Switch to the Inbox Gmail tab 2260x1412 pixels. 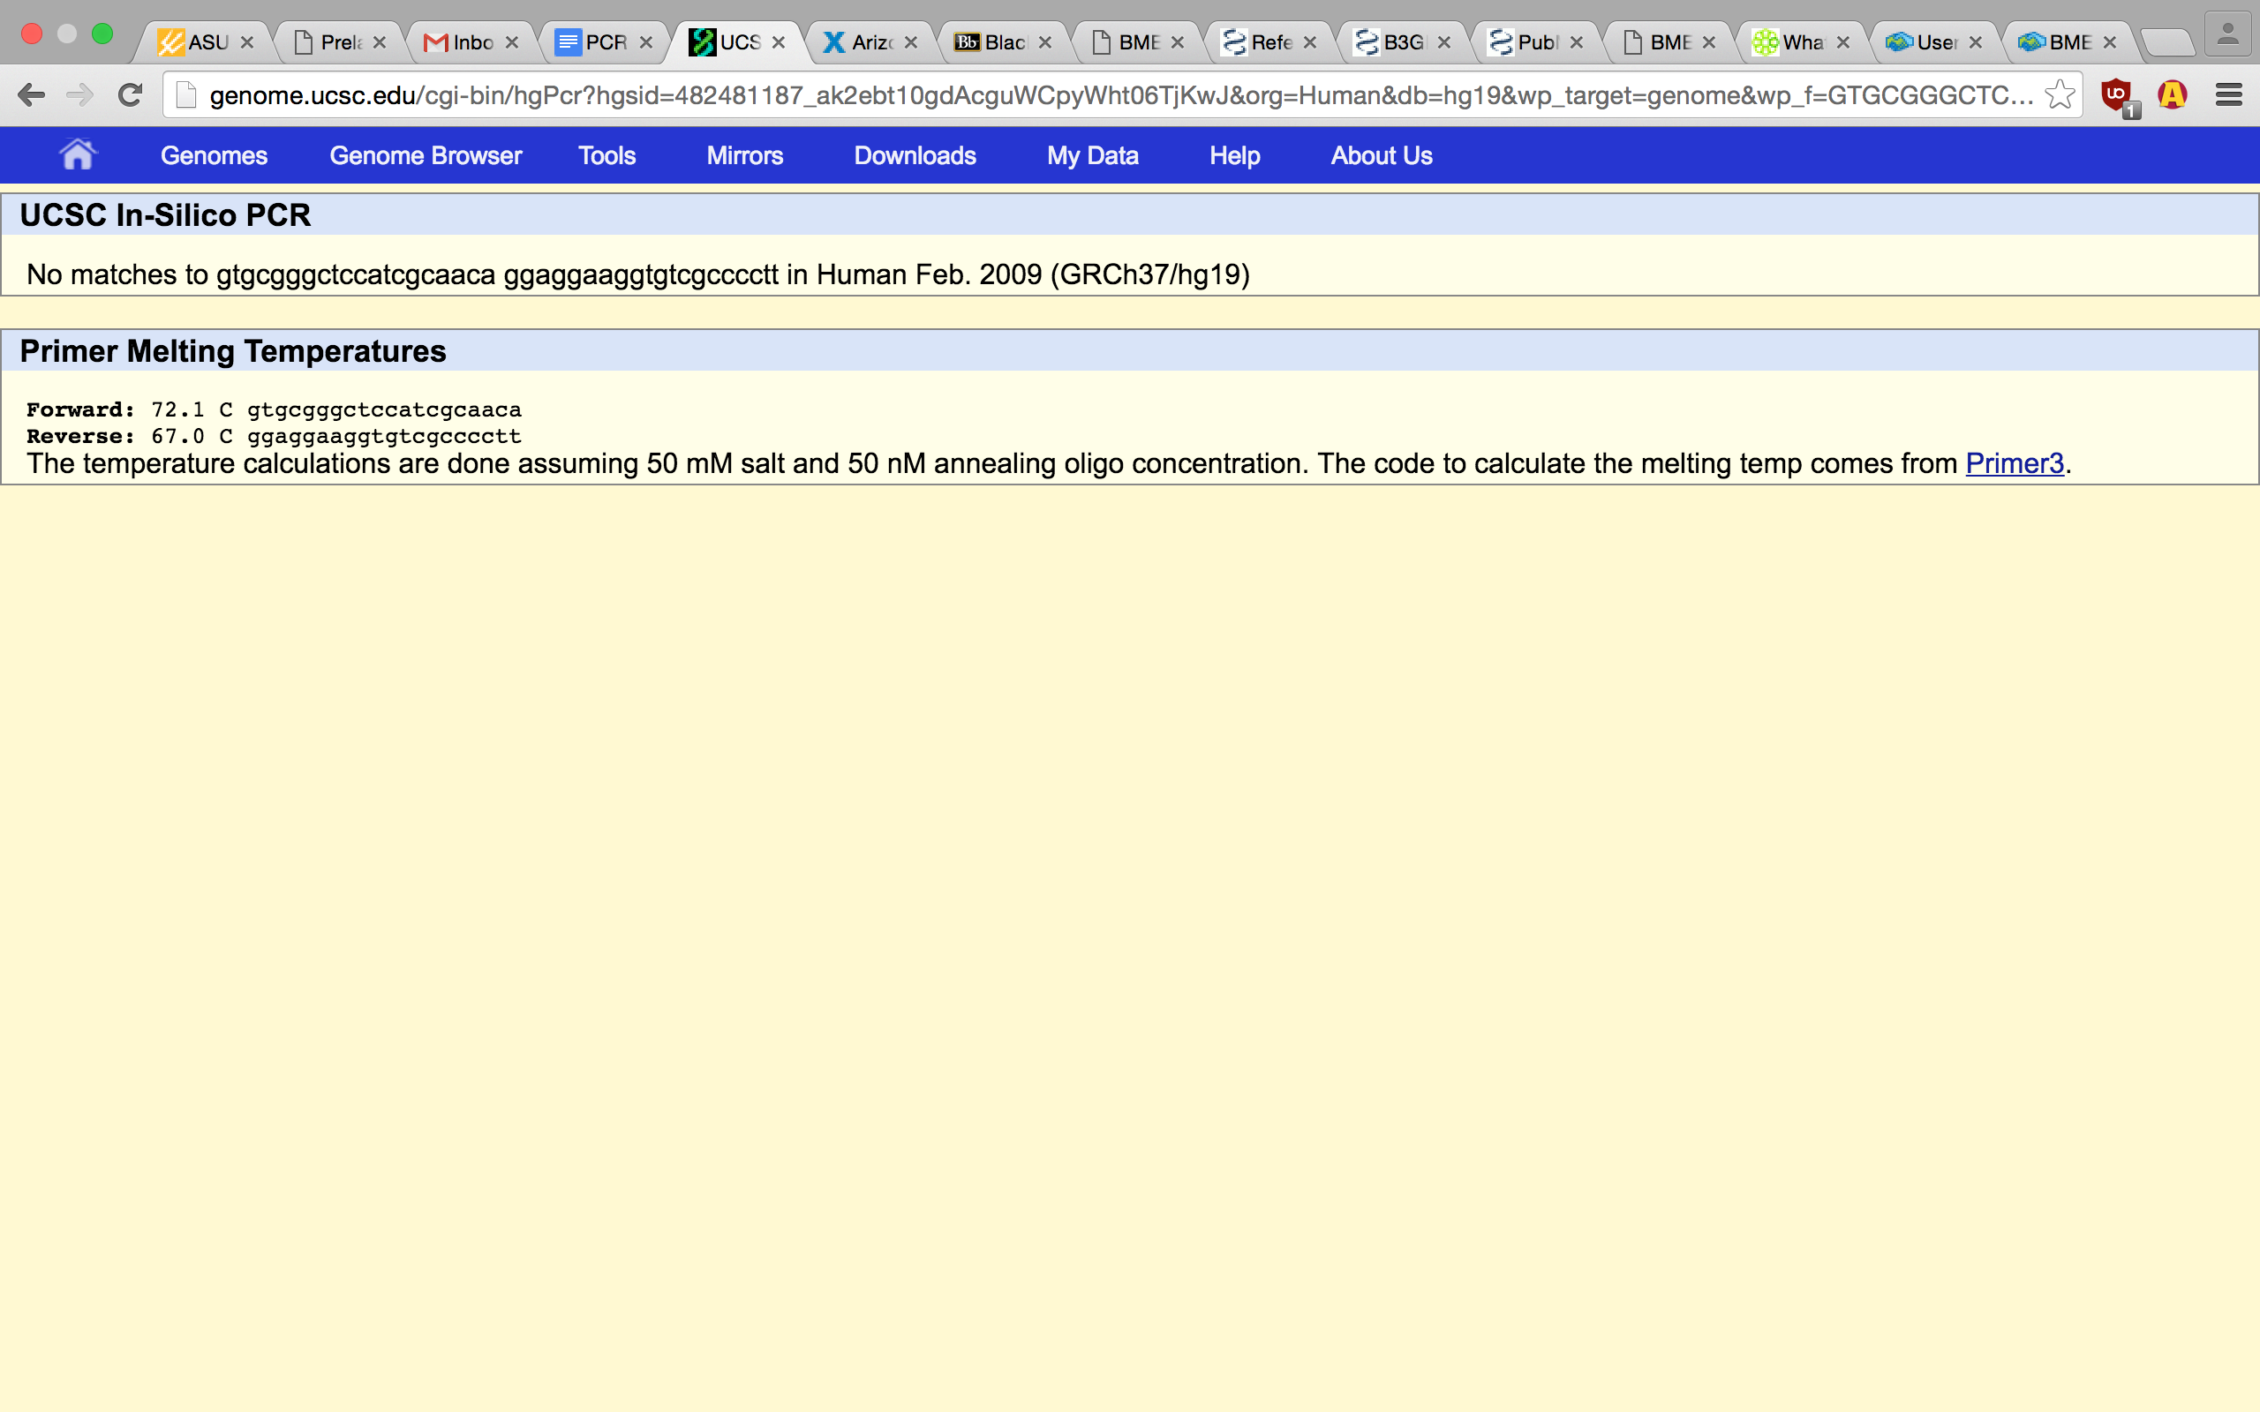(463, 43)
